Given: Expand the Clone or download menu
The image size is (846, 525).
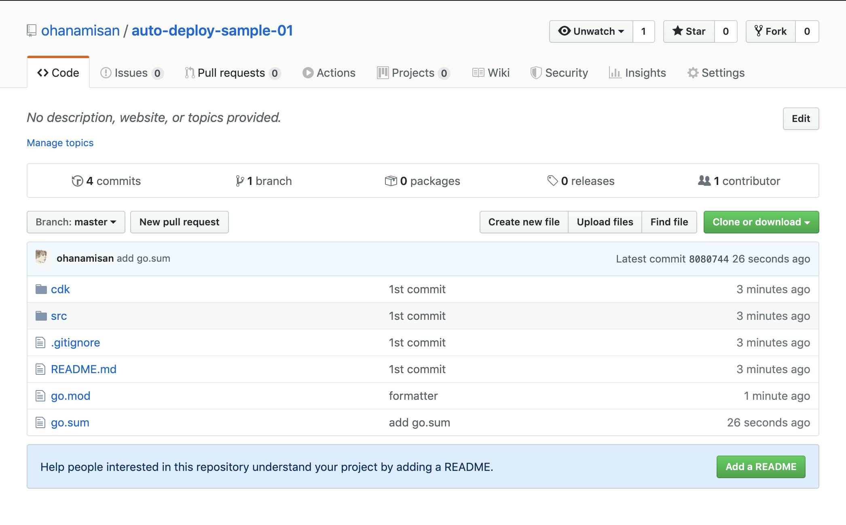Looking at the screenshot, I should (761, 222).
